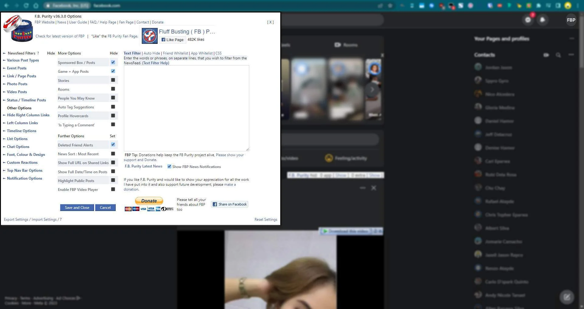Toggle Deleted Friend Alerts checkbox
Image resolution: width=584 pixels, height=309 pixels.
click(x=113, y=145)
